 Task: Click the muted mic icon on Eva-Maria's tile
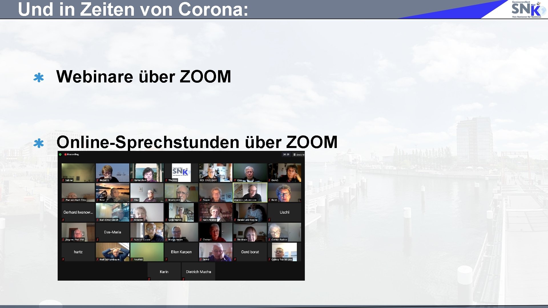98,240
